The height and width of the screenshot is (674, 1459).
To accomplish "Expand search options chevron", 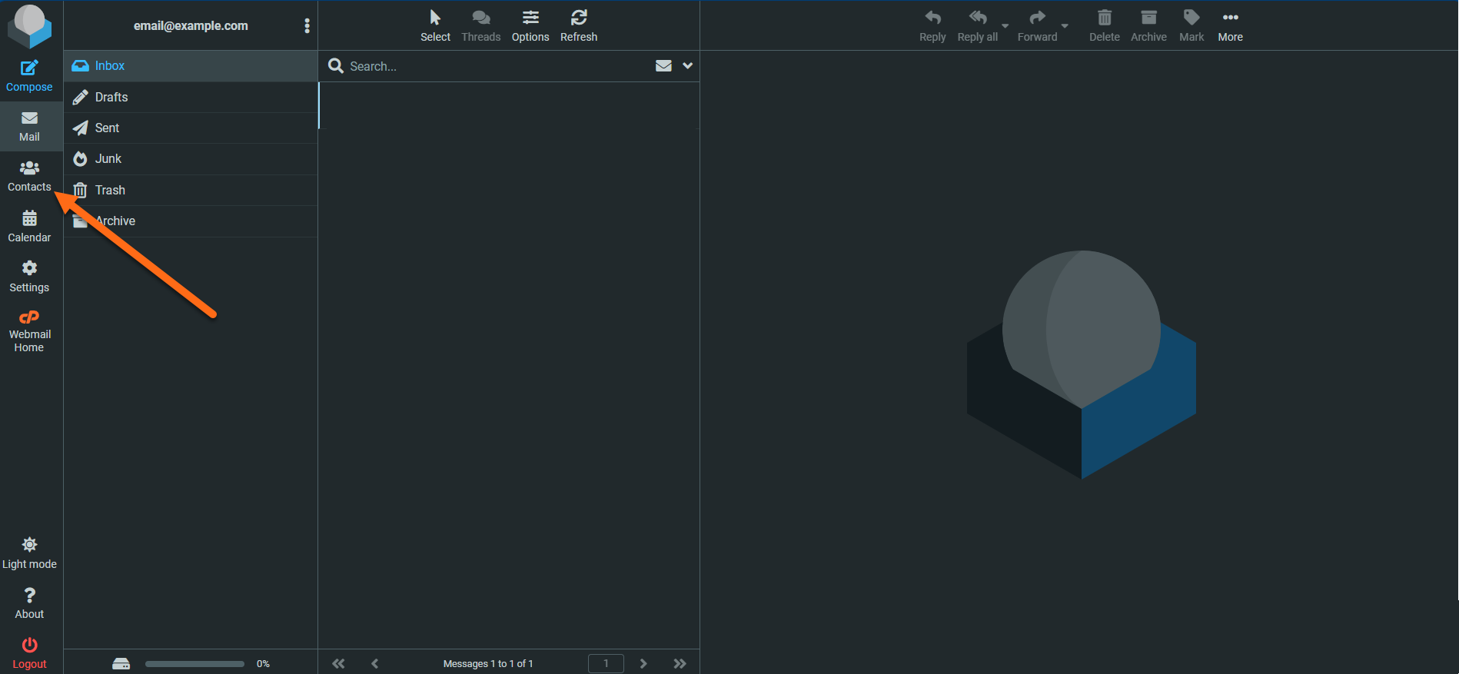I will click(x=687, y=66).
